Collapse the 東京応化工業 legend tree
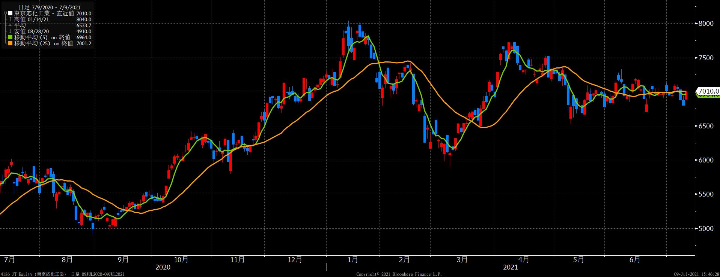720x277 pixels. tap(5, 13)
